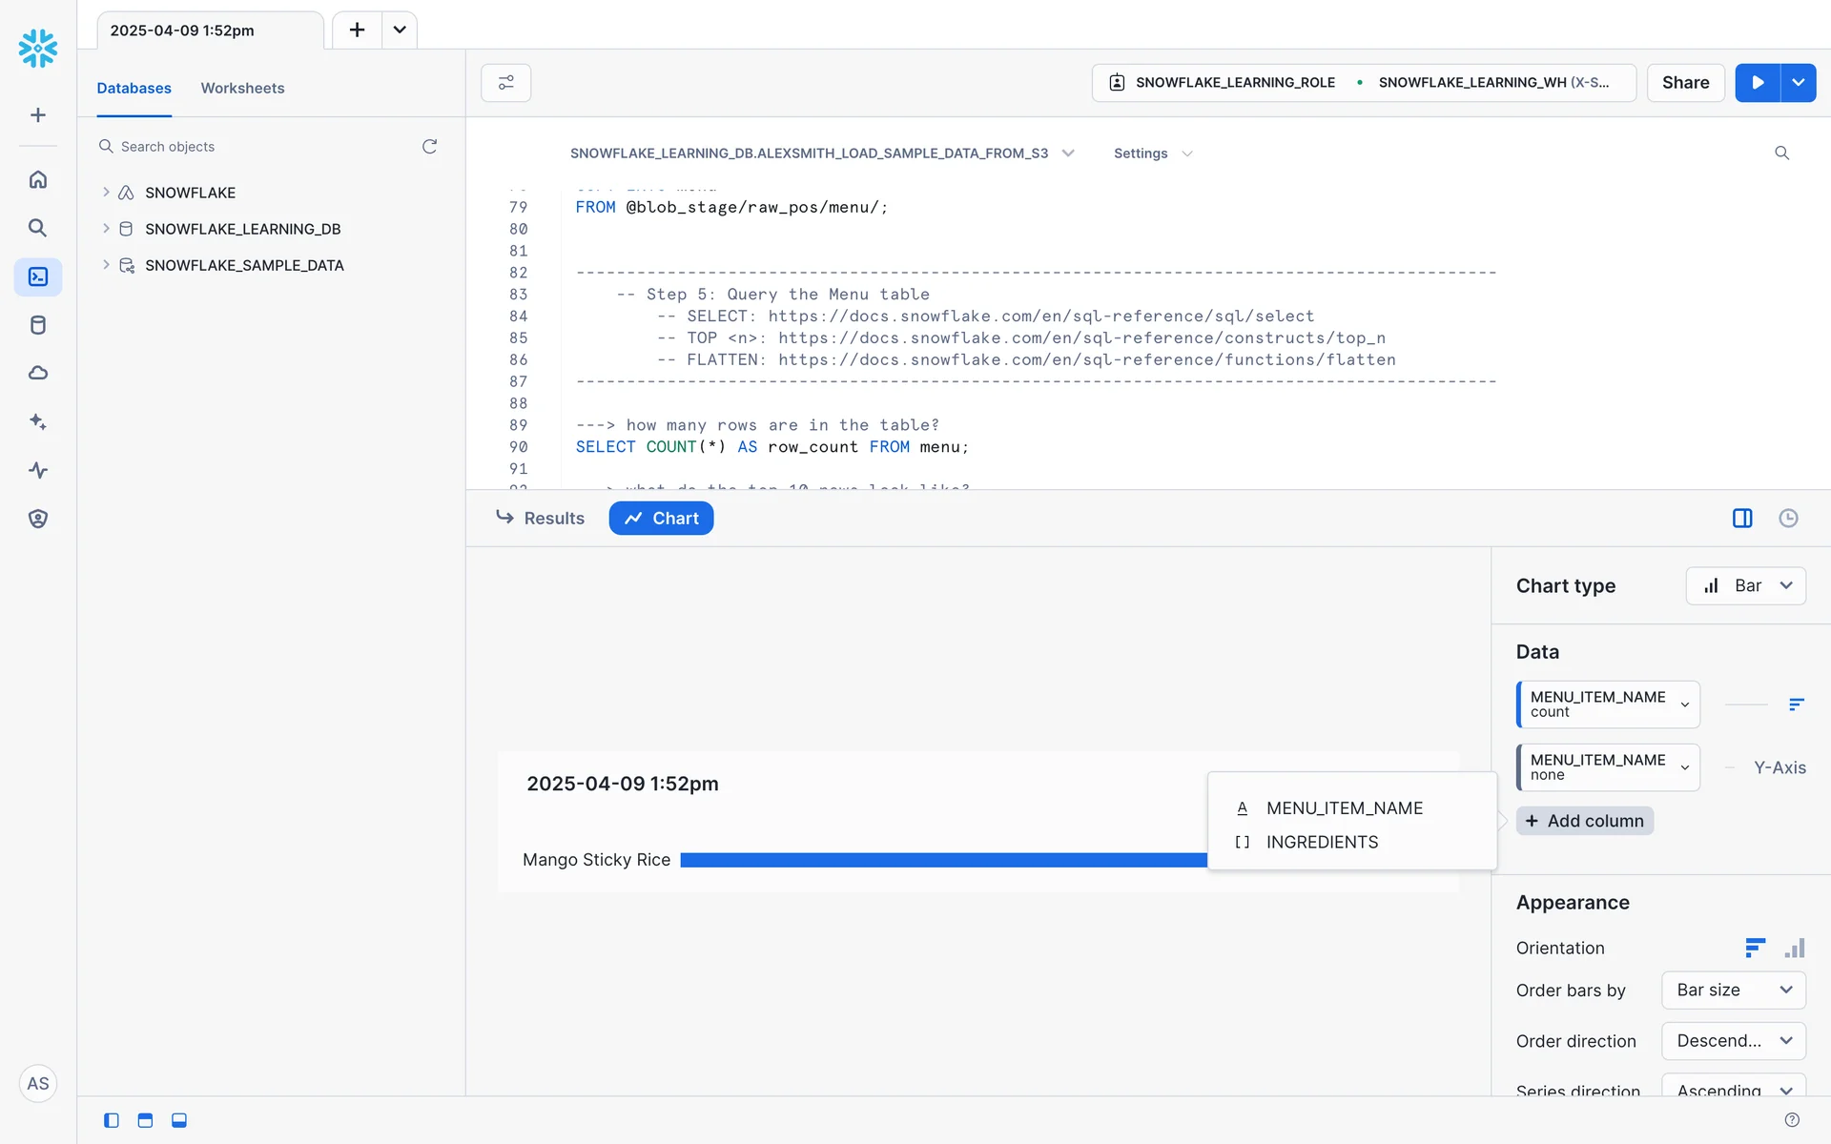Open the Monitoring activity icon in sidebar

tap(38, 470)
